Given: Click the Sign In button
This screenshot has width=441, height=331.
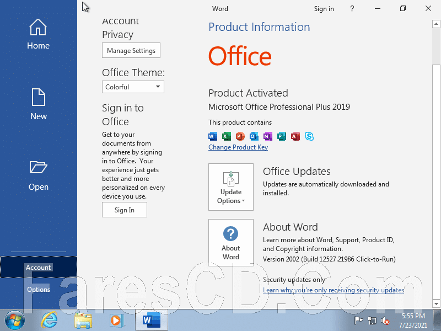Looking at the screenshot, I should (x=125, y=210).
